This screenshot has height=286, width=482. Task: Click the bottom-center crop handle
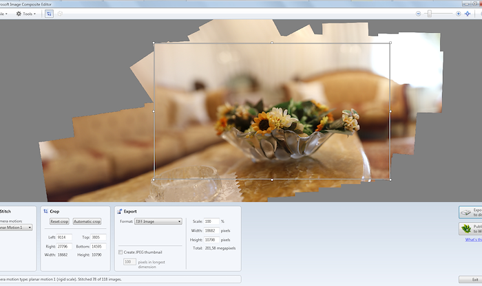(272, 180)
